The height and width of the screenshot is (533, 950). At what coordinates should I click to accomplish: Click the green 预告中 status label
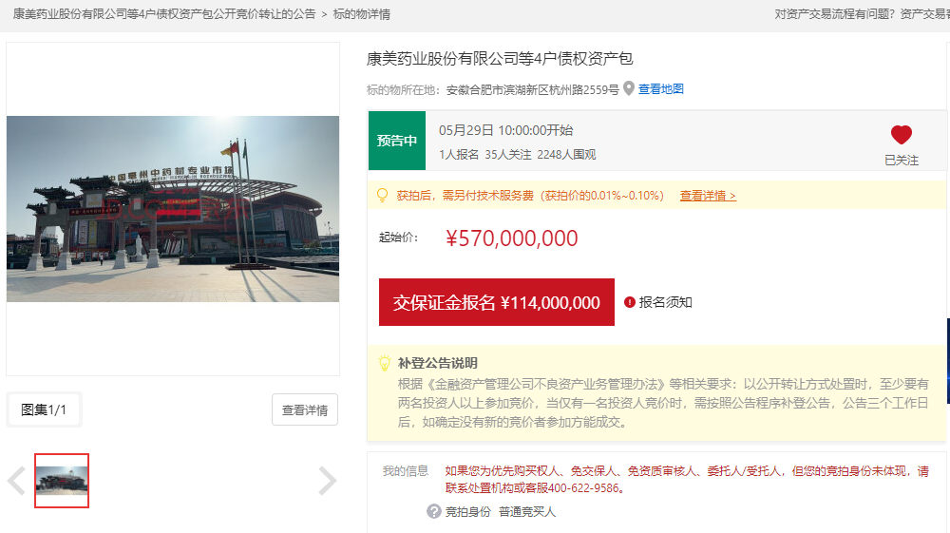pyautogui.click(x=397, y=141)
